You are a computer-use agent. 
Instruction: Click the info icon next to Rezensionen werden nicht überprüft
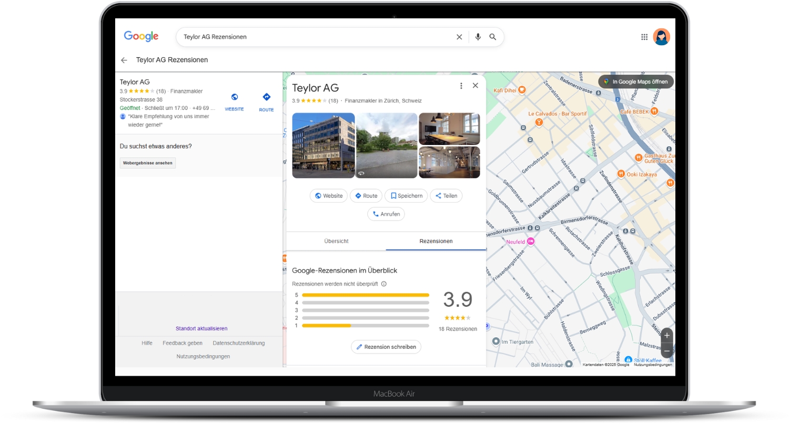(x=384, y=284)
